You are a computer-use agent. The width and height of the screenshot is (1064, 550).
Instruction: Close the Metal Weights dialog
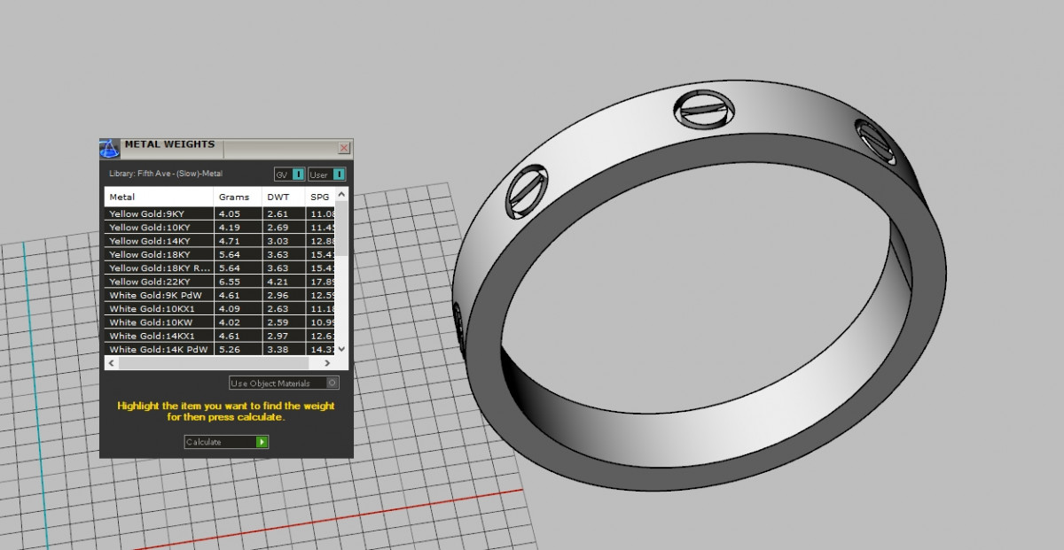coord(344,148)
